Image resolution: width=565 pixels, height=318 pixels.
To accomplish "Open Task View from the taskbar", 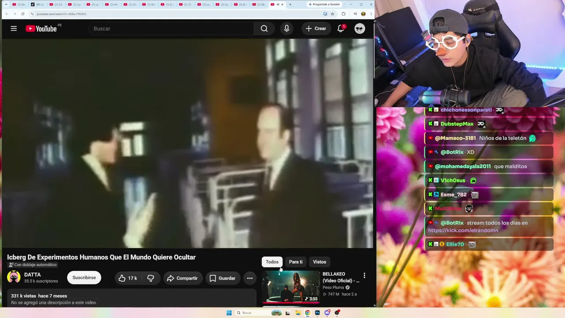I will pyautogui.click(x=288, y=313).
